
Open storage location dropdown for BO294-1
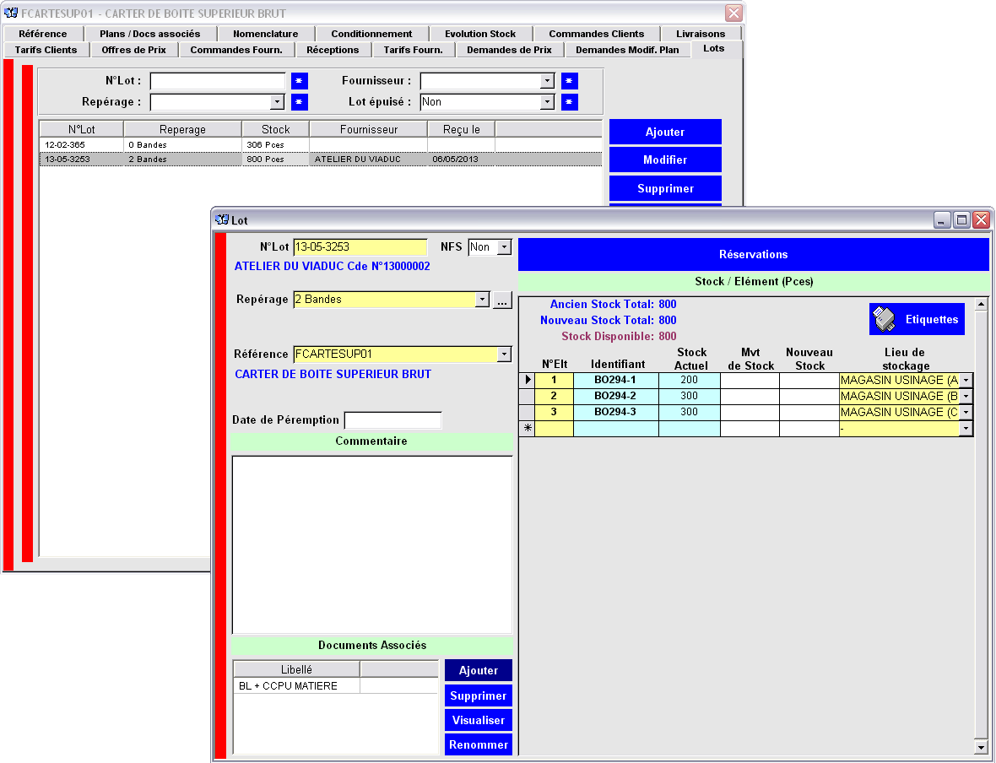[x=966, y=381]
